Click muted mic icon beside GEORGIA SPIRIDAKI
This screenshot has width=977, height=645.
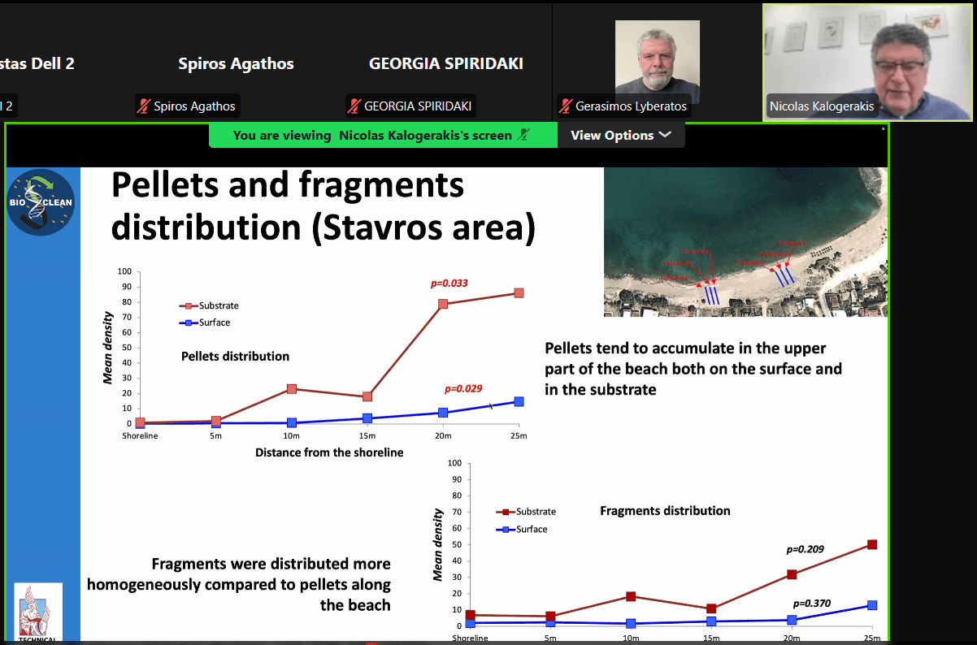pyautogui.click(x=354, y=106)
